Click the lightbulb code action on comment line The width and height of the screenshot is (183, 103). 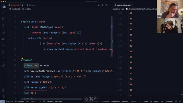22,58
